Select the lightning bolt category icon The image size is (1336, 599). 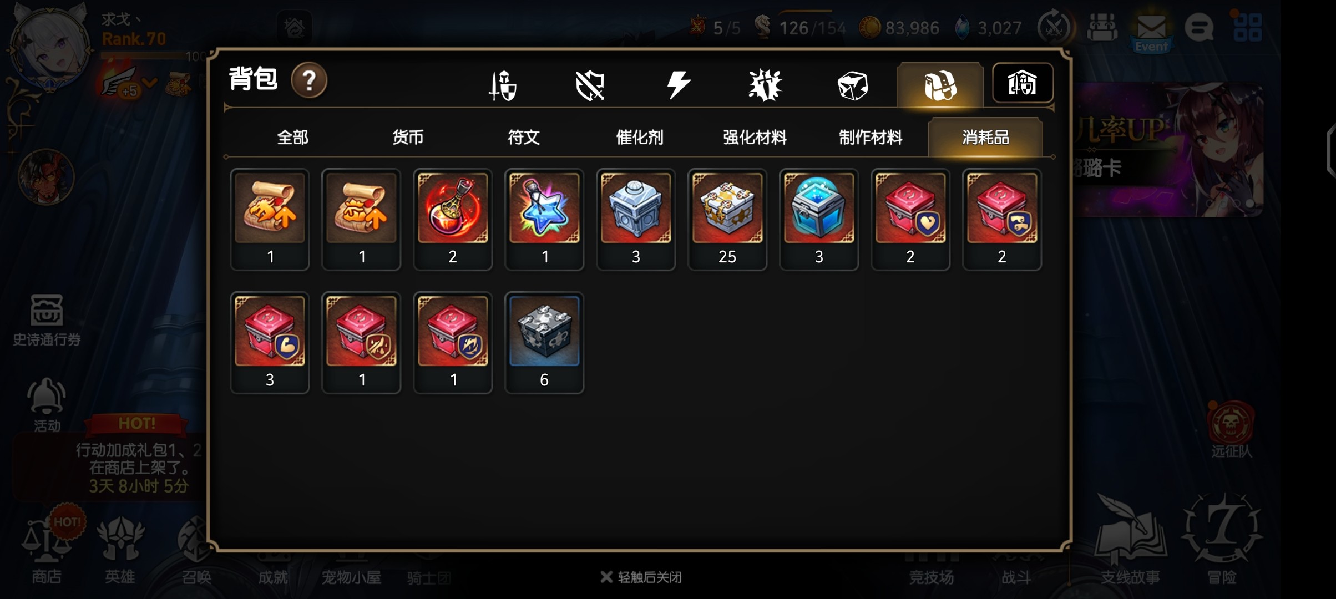coord(678,85)
